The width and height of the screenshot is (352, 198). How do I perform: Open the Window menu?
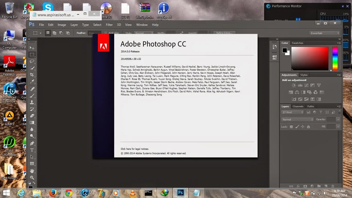pos(142,25)
